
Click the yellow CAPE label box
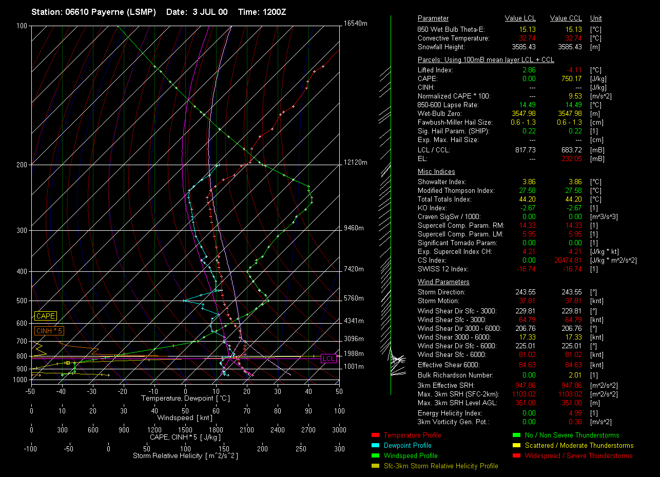coord(46,316)
